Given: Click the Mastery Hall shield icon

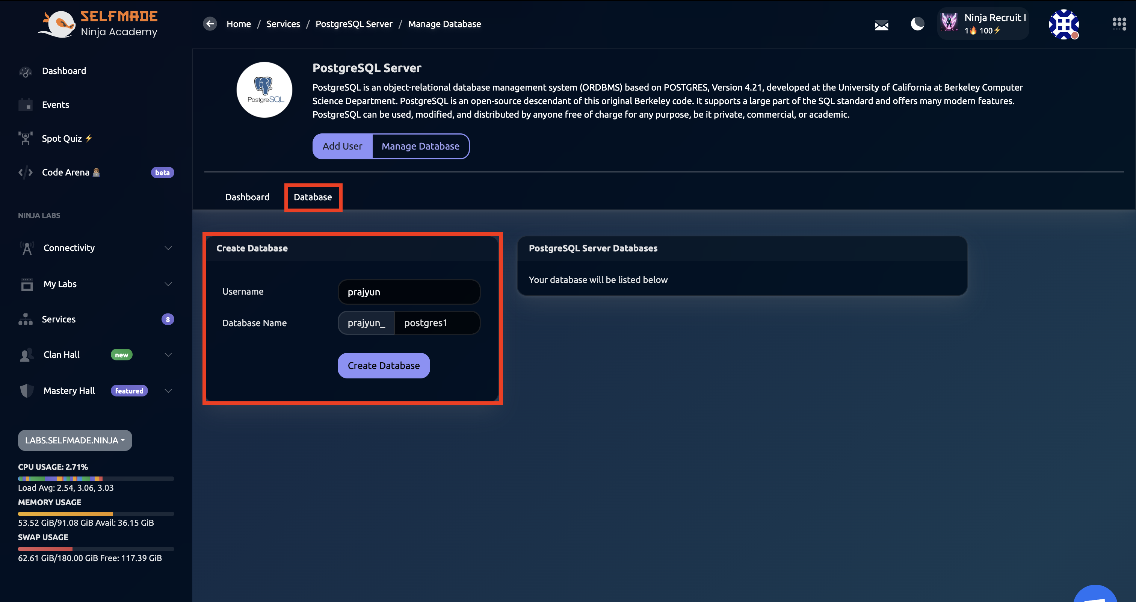Looking at the screenshot, I should (x=27, y=391).
